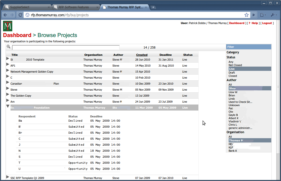281x181 pixels.
Task: Click the Filter panel header
Action: click(x=248, y=47)
